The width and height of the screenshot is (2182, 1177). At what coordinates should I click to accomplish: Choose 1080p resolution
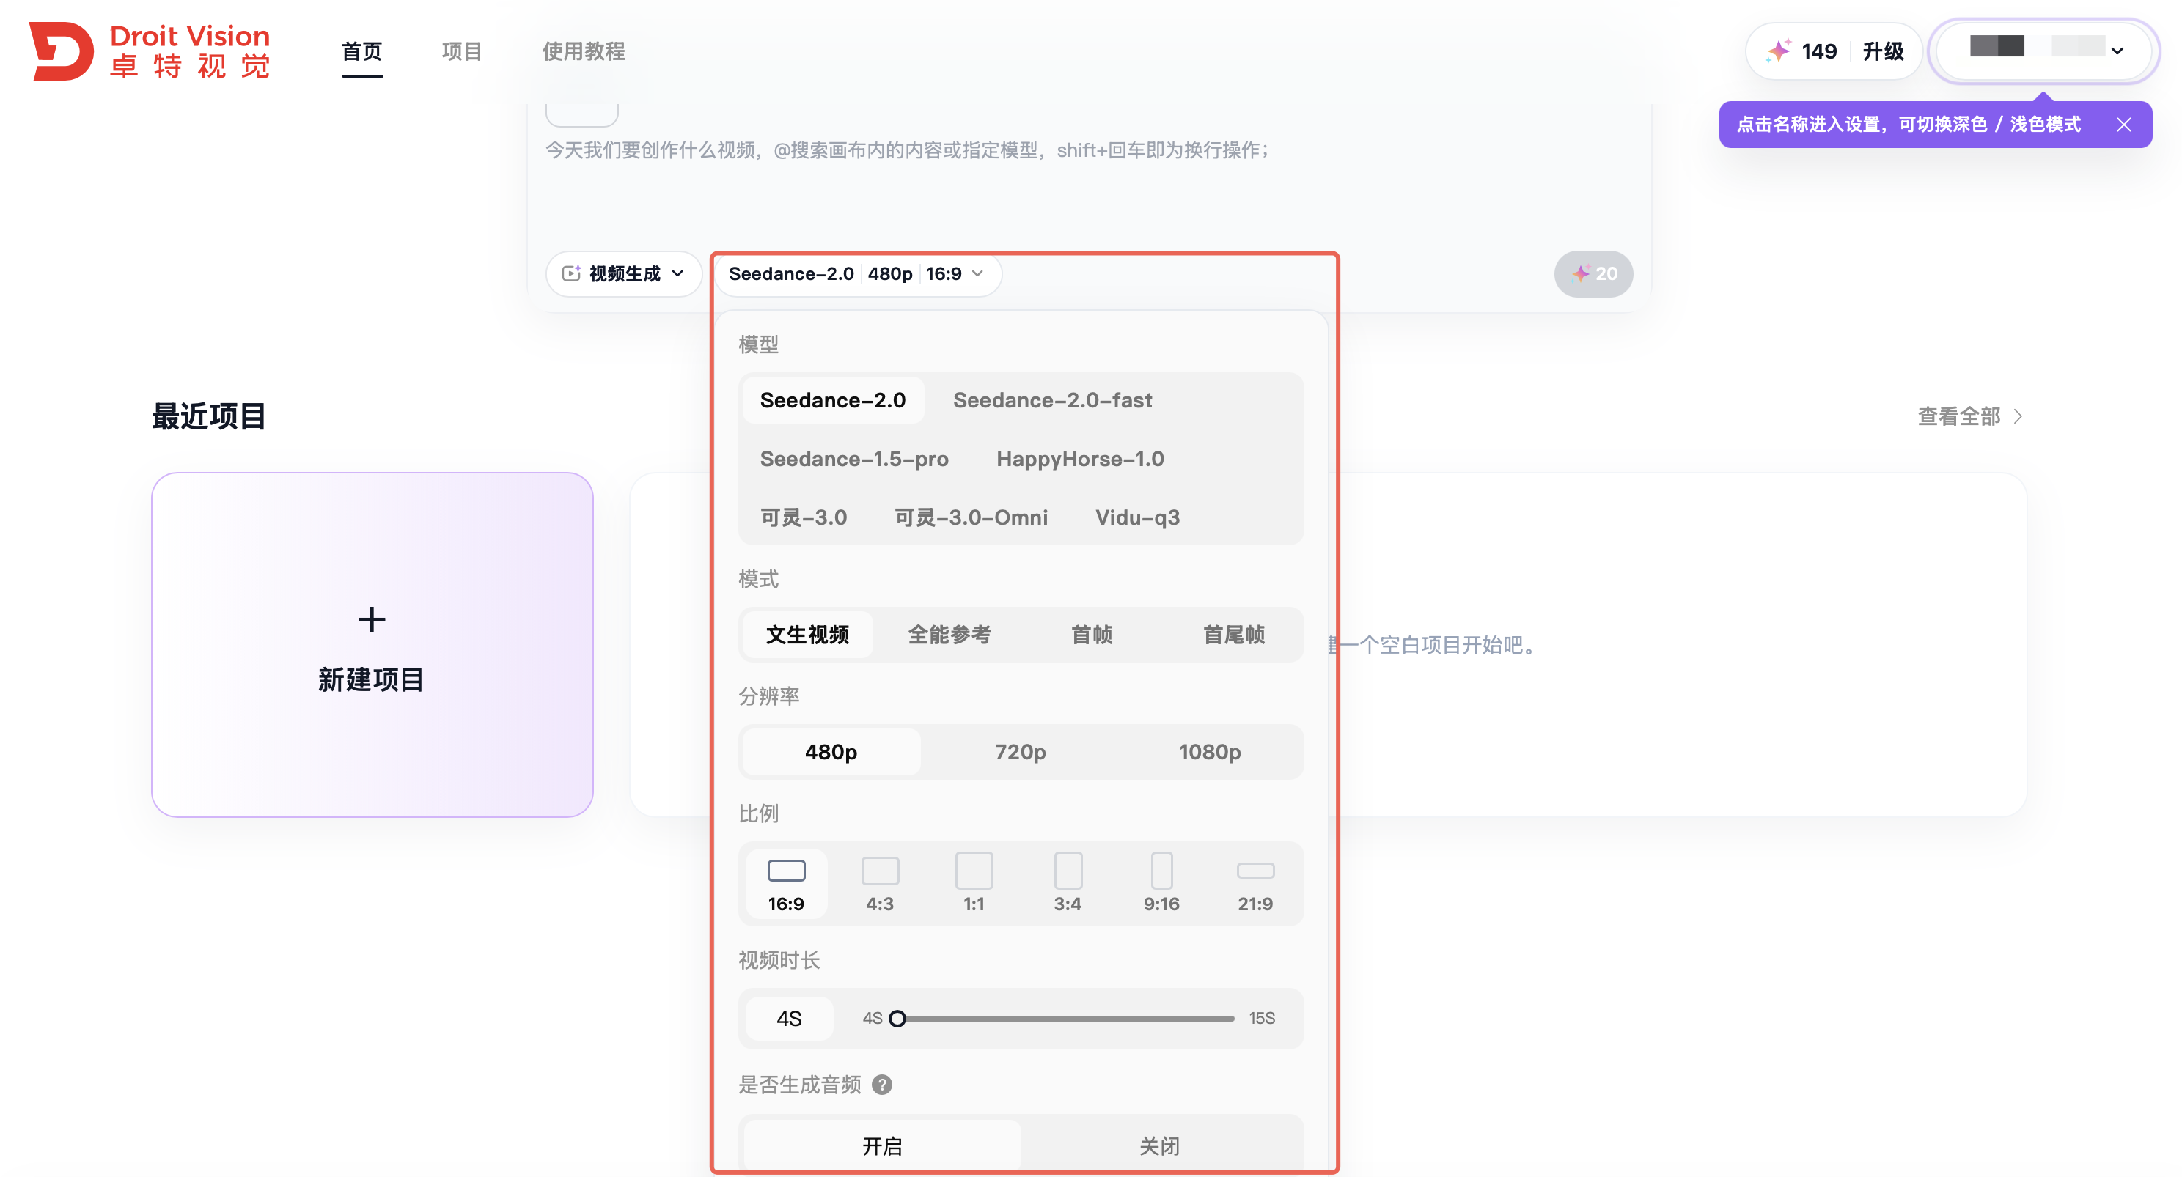(1210, 752)
